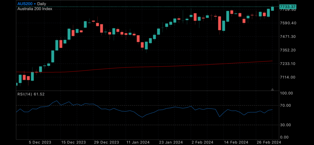Click the 23 Jan 2024 date label

click(x=170, y=143)
